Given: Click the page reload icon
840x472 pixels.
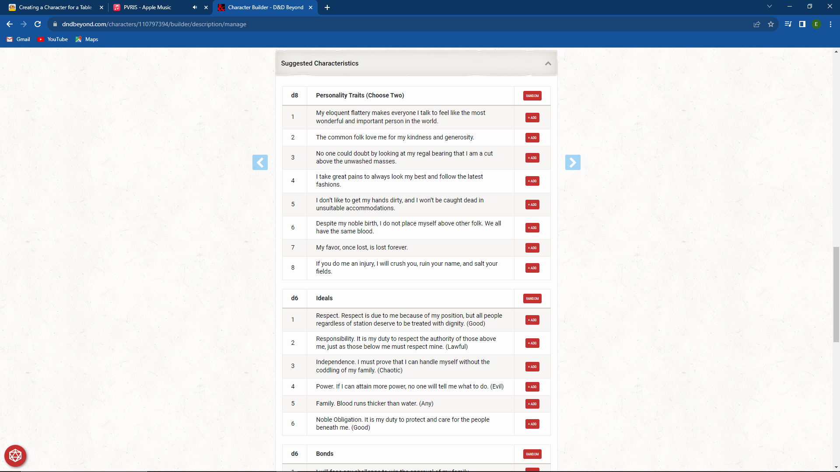Looking at the screenshot, I should 38,24.
